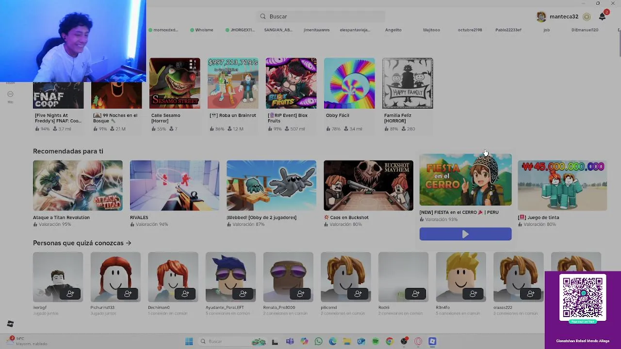
Task: Open 99 Noches en el Bosque thumbnail
Action: (x=116, y=95)
